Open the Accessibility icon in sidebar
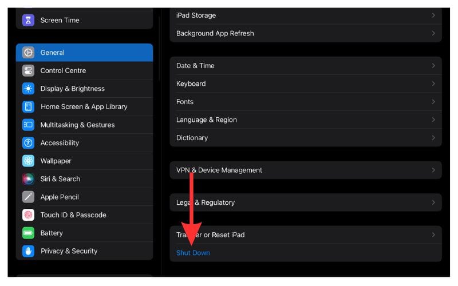 point(28,143)
